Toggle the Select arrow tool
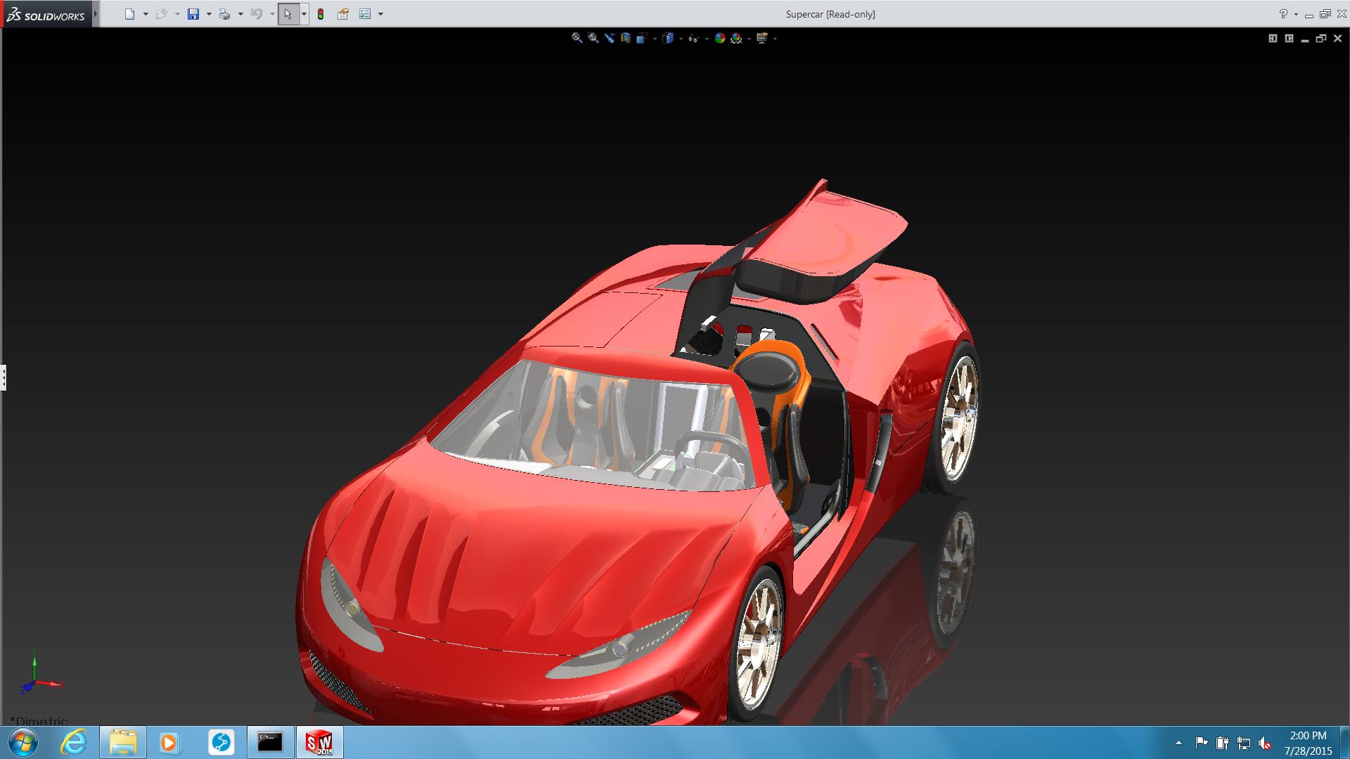Image resolution: width=1350 pixels, height=759 pixels. pyautogui.click(x=288, y=14)
